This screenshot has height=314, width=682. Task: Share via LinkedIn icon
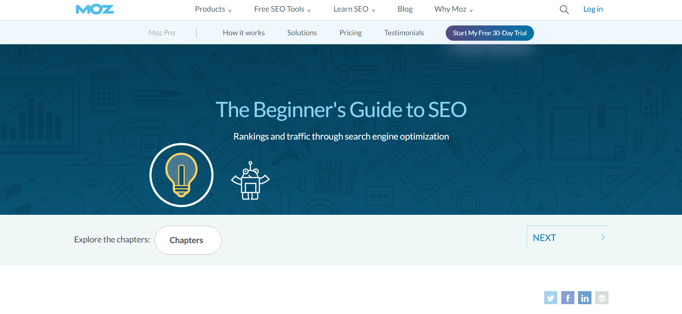click(x=585, y=298)
